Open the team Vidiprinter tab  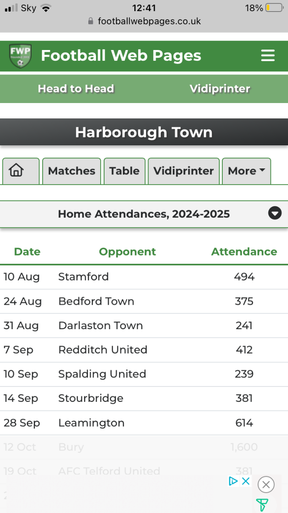[183, 171]
